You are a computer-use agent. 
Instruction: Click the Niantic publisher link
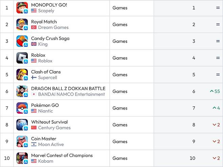pos(45,111)
